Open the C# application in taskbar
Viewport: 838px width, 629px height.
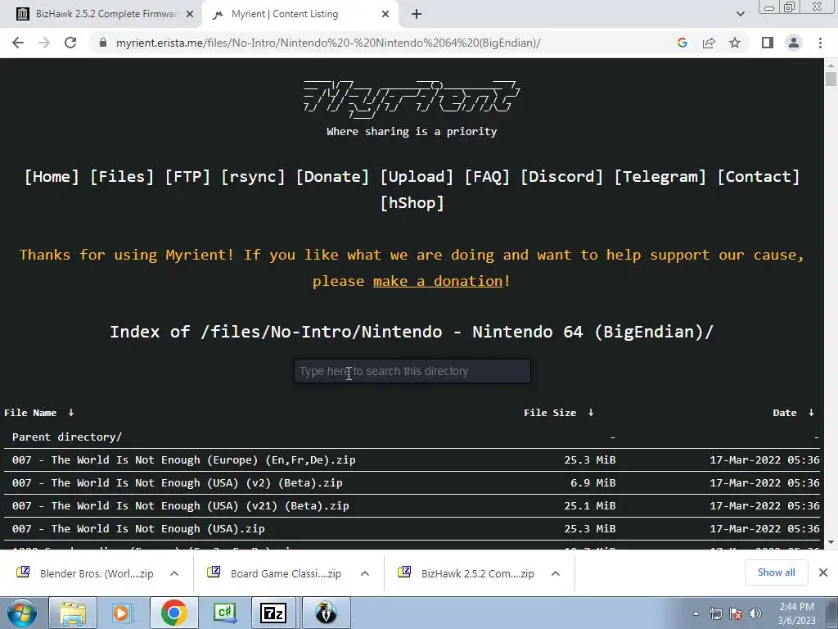[x=224, y=613]
